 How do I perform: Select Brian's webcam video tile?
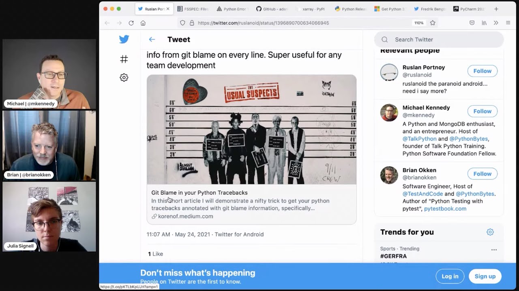pyautogui.click(x=49, y=145)
